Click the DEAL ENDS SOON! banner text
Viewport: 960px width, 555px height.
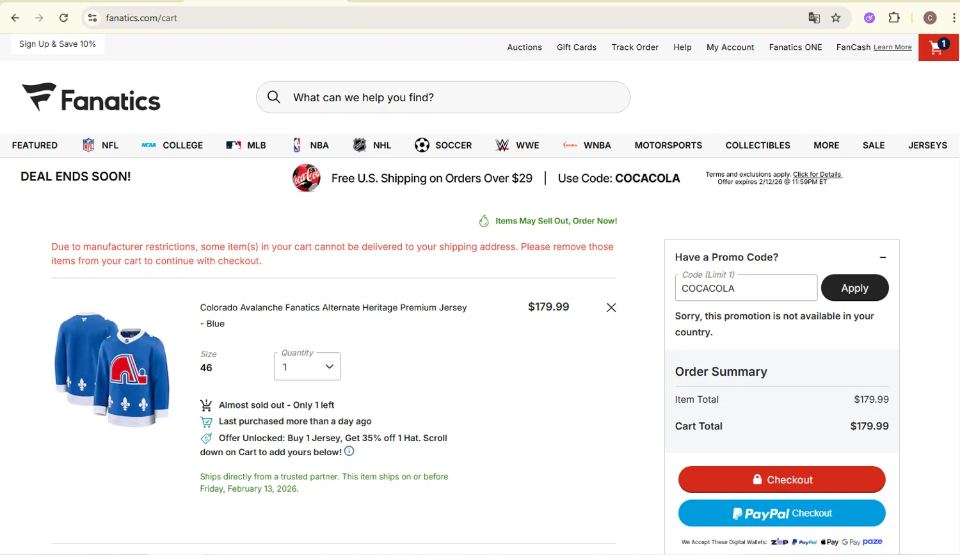point(76,177)
